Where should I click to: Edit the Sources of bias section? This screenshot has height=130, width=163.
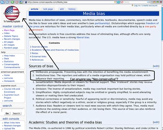[x=156, y=66]
